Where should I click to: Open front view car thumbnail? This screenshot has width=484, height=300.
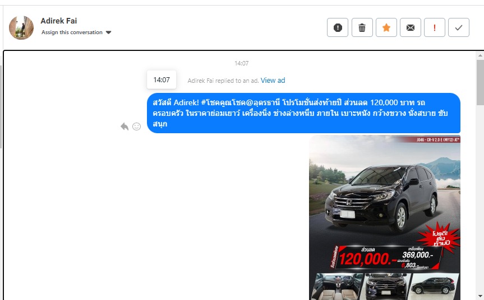coord(387,287)
